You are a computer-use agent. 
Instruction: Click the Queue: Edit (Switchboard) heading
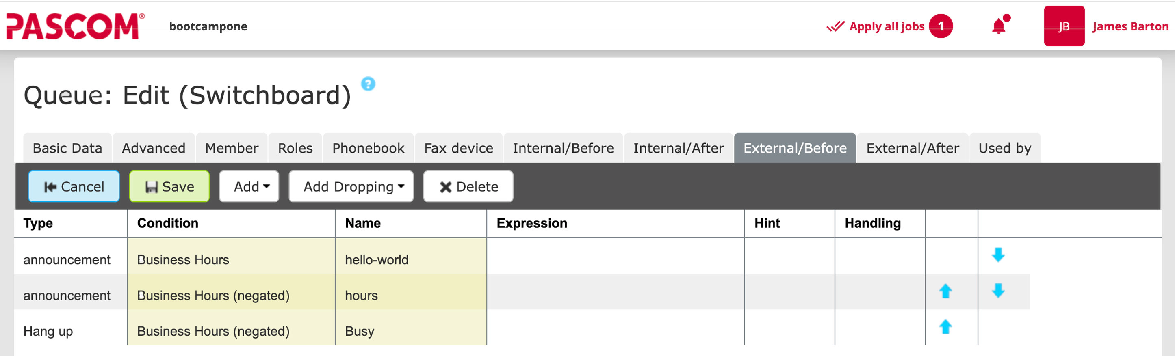pyautogui.click(x=187, y=95)
